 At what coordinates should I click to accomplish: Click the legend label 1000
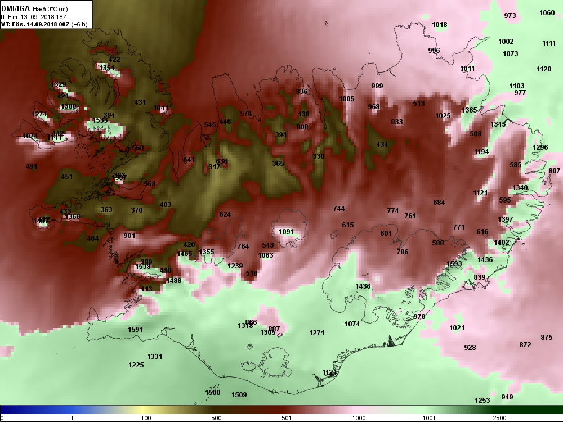click(359, 418)
